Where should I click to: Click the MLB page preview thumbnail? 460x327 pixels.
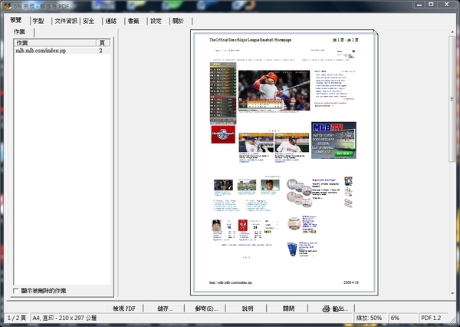(x=283, y=161)
